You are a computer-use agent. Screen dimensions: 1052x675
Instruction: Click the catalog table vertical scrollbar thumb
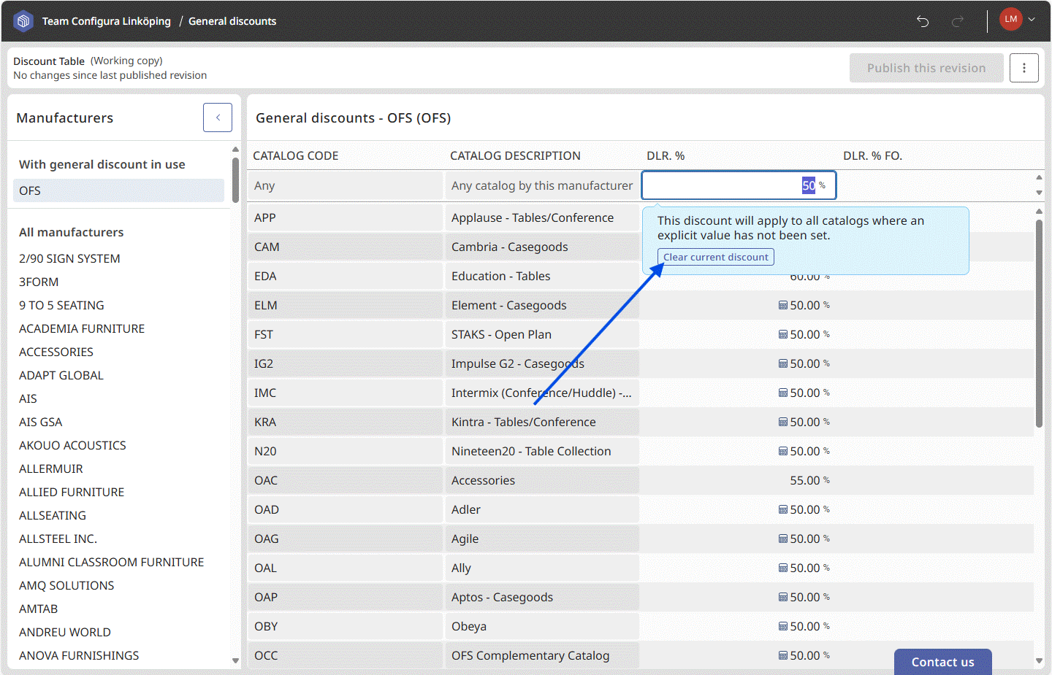coord(1039,323)
